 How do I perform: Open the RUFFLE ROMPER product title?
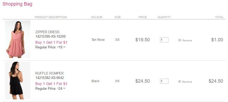(50, 73)
